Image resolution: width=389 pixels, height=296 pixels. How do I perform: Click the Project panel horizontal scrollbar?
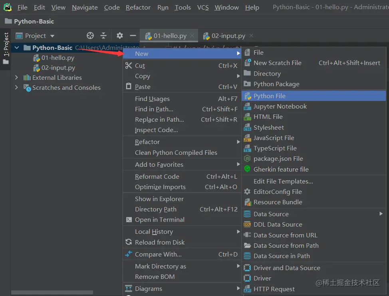pyautogui.click(x=52, y=292)
